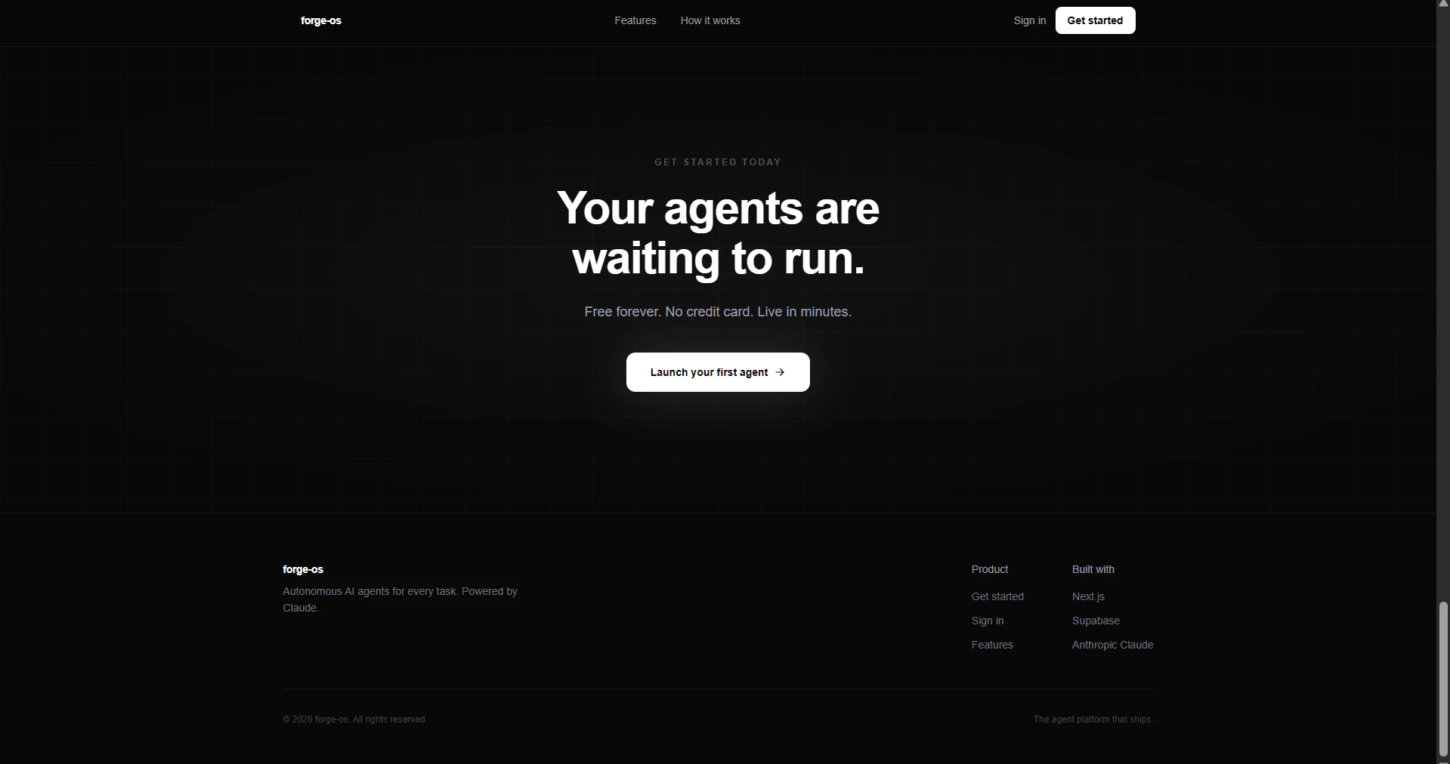Open Features link in footer Product column
This screenshot has width=1450, height=764.
click(x=992, y=645)
